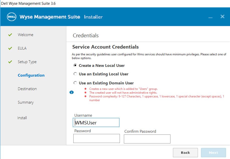Select the Install step in the sidebar
This screenshot has height=159, width=230.
point(22,118)
